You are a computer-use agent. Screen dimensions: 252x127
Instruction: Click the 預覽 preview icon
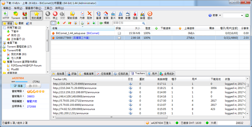[62, 16]
